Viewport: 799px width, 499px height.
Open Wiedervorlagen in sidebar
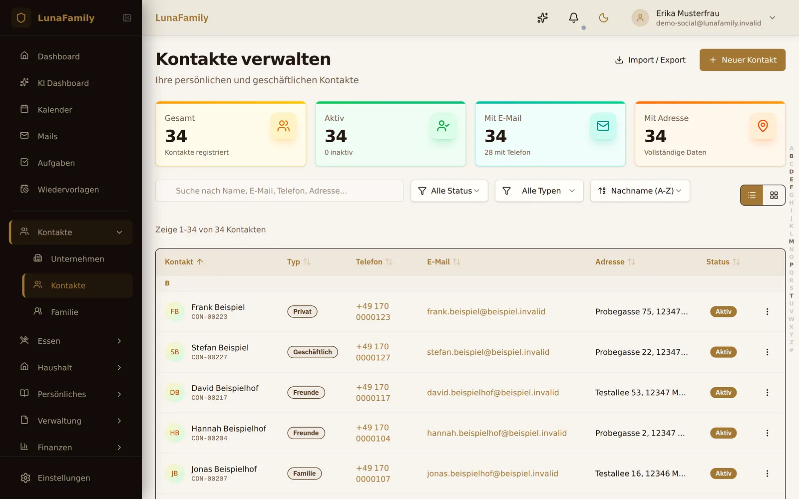[71, 190]
